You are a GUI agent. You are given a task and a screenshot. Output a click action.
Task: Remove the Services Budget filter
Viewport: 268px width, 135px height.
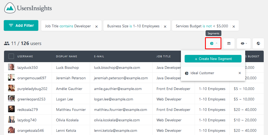[234, 27]
